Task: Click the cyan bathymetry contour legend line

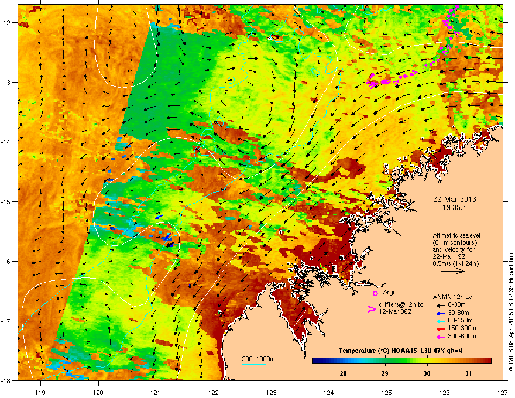Action: click(253, 364)
